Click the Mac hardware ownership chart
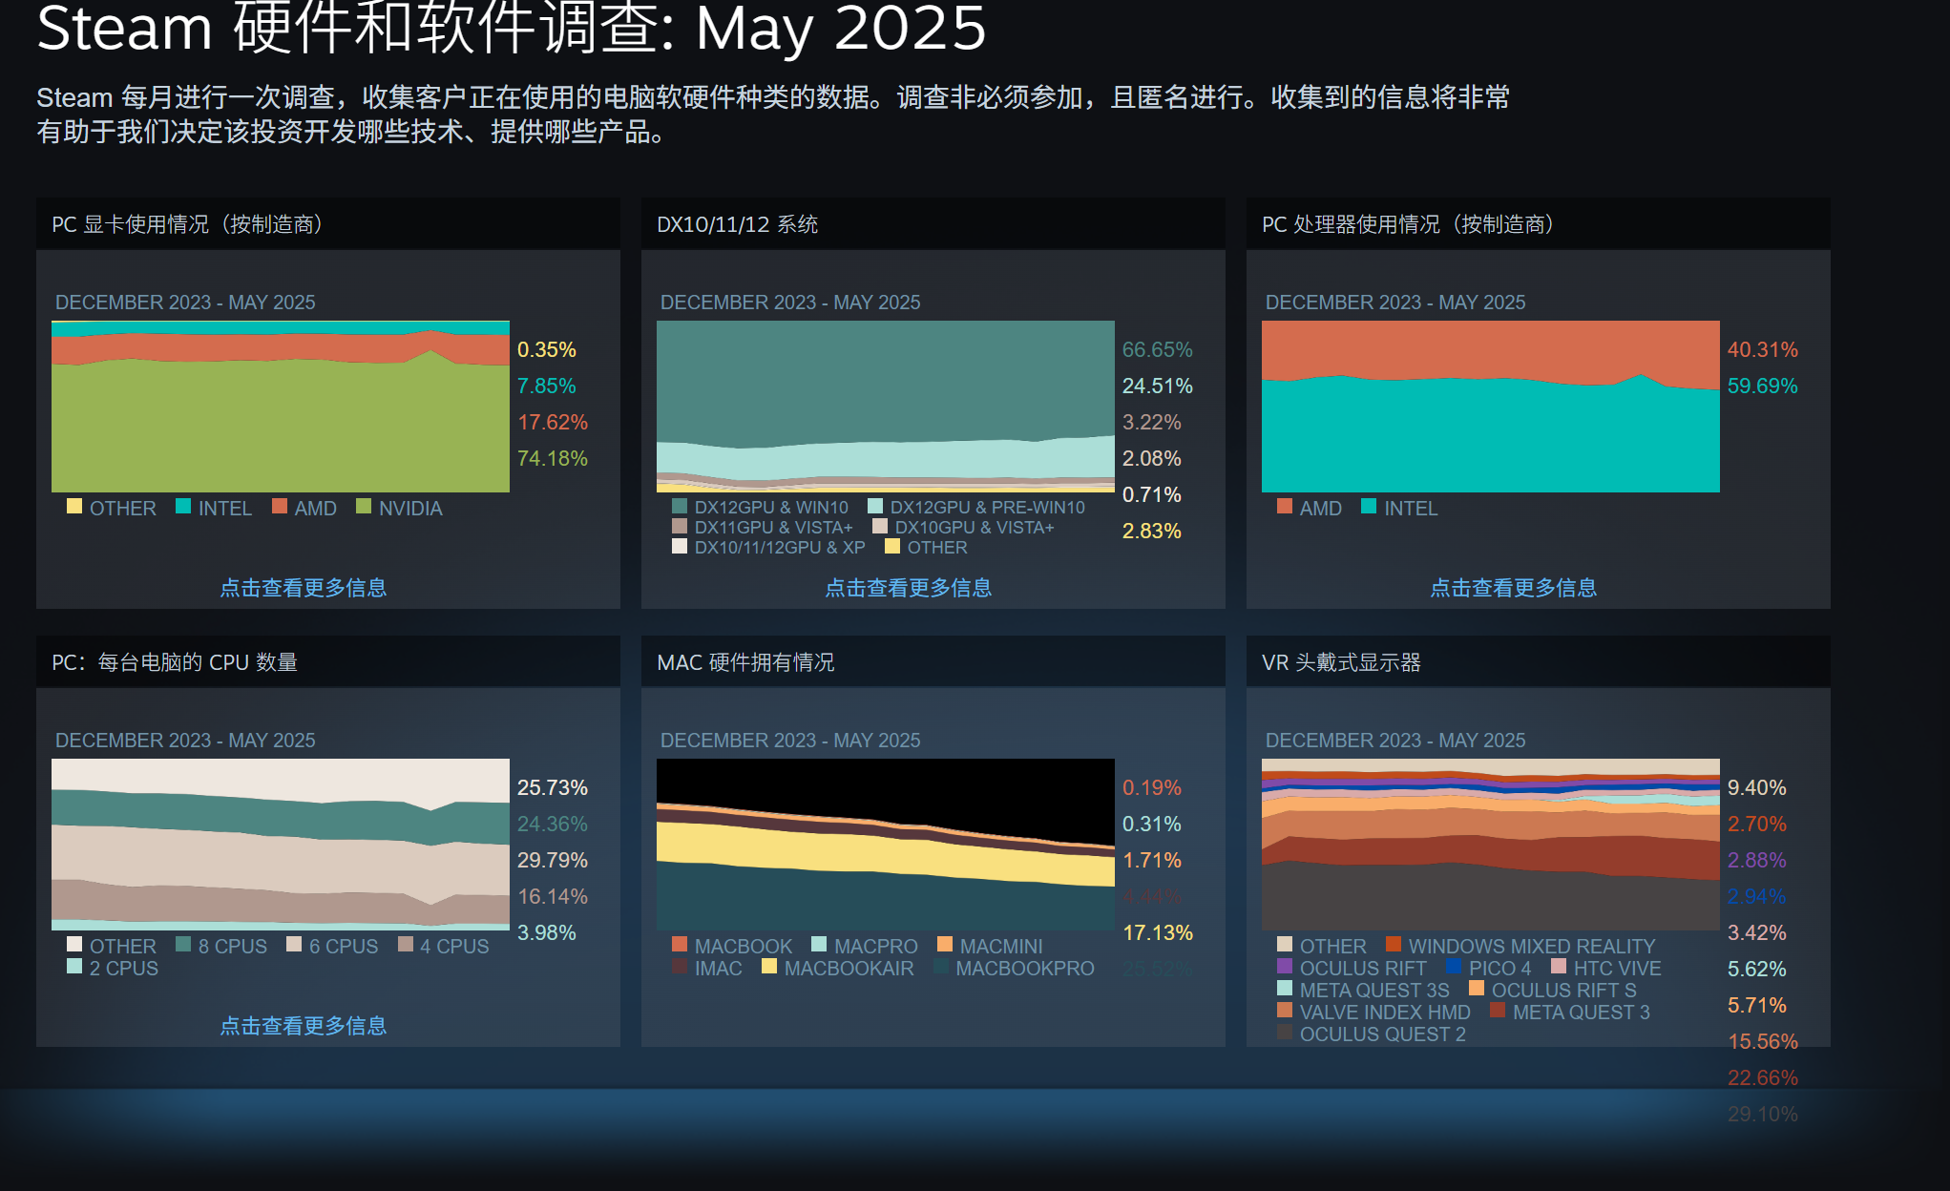 (886, 845)
